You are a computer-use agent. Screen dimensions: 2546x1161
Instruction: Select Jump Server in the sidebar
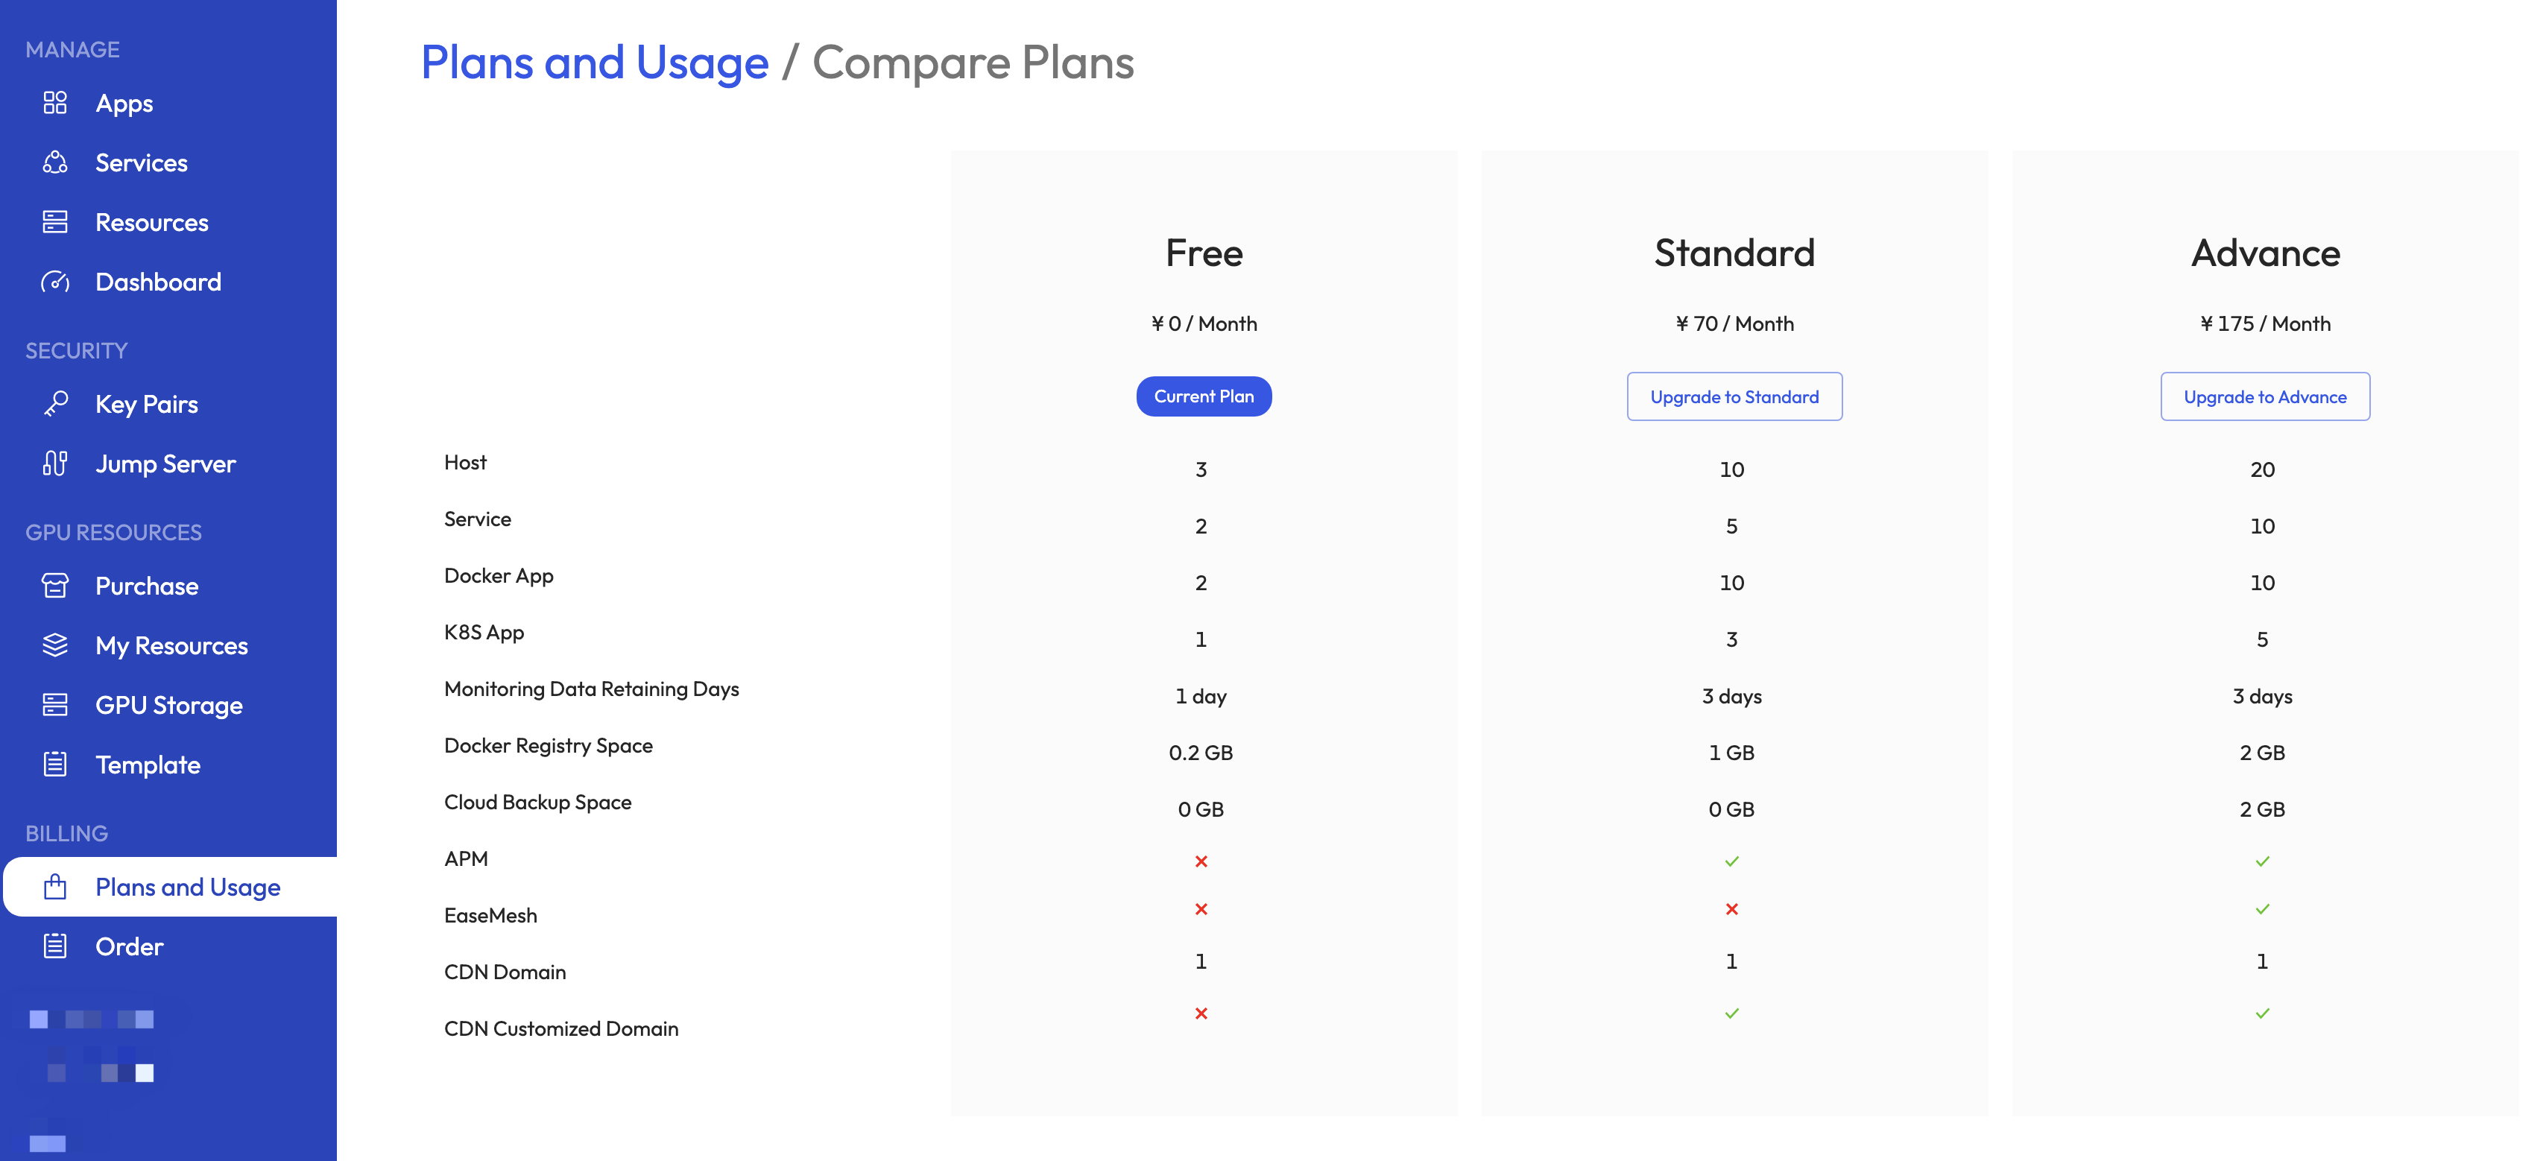coord(165,464)
